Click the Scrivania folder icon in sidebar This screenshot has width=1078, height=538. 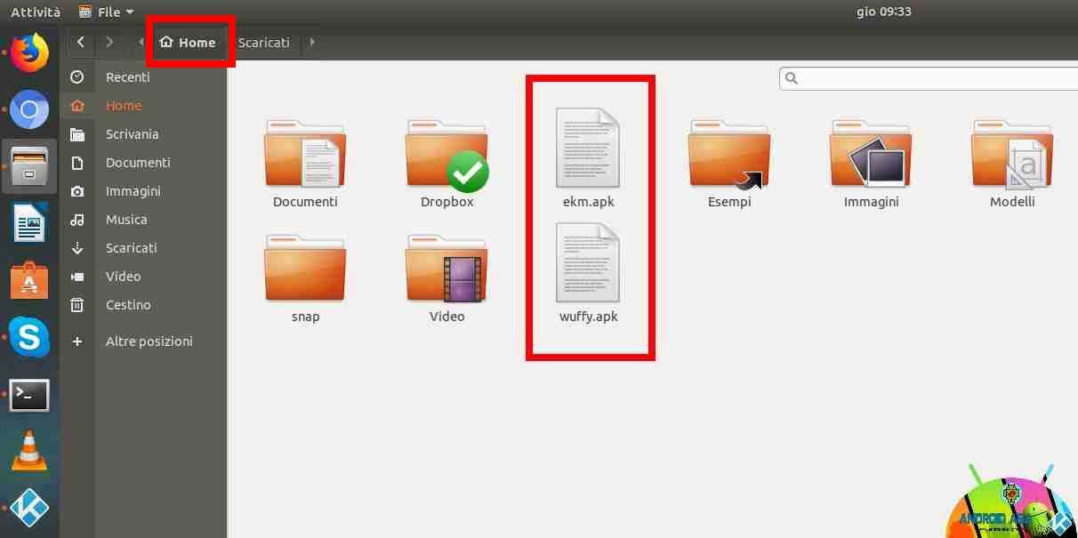[77, 134]
